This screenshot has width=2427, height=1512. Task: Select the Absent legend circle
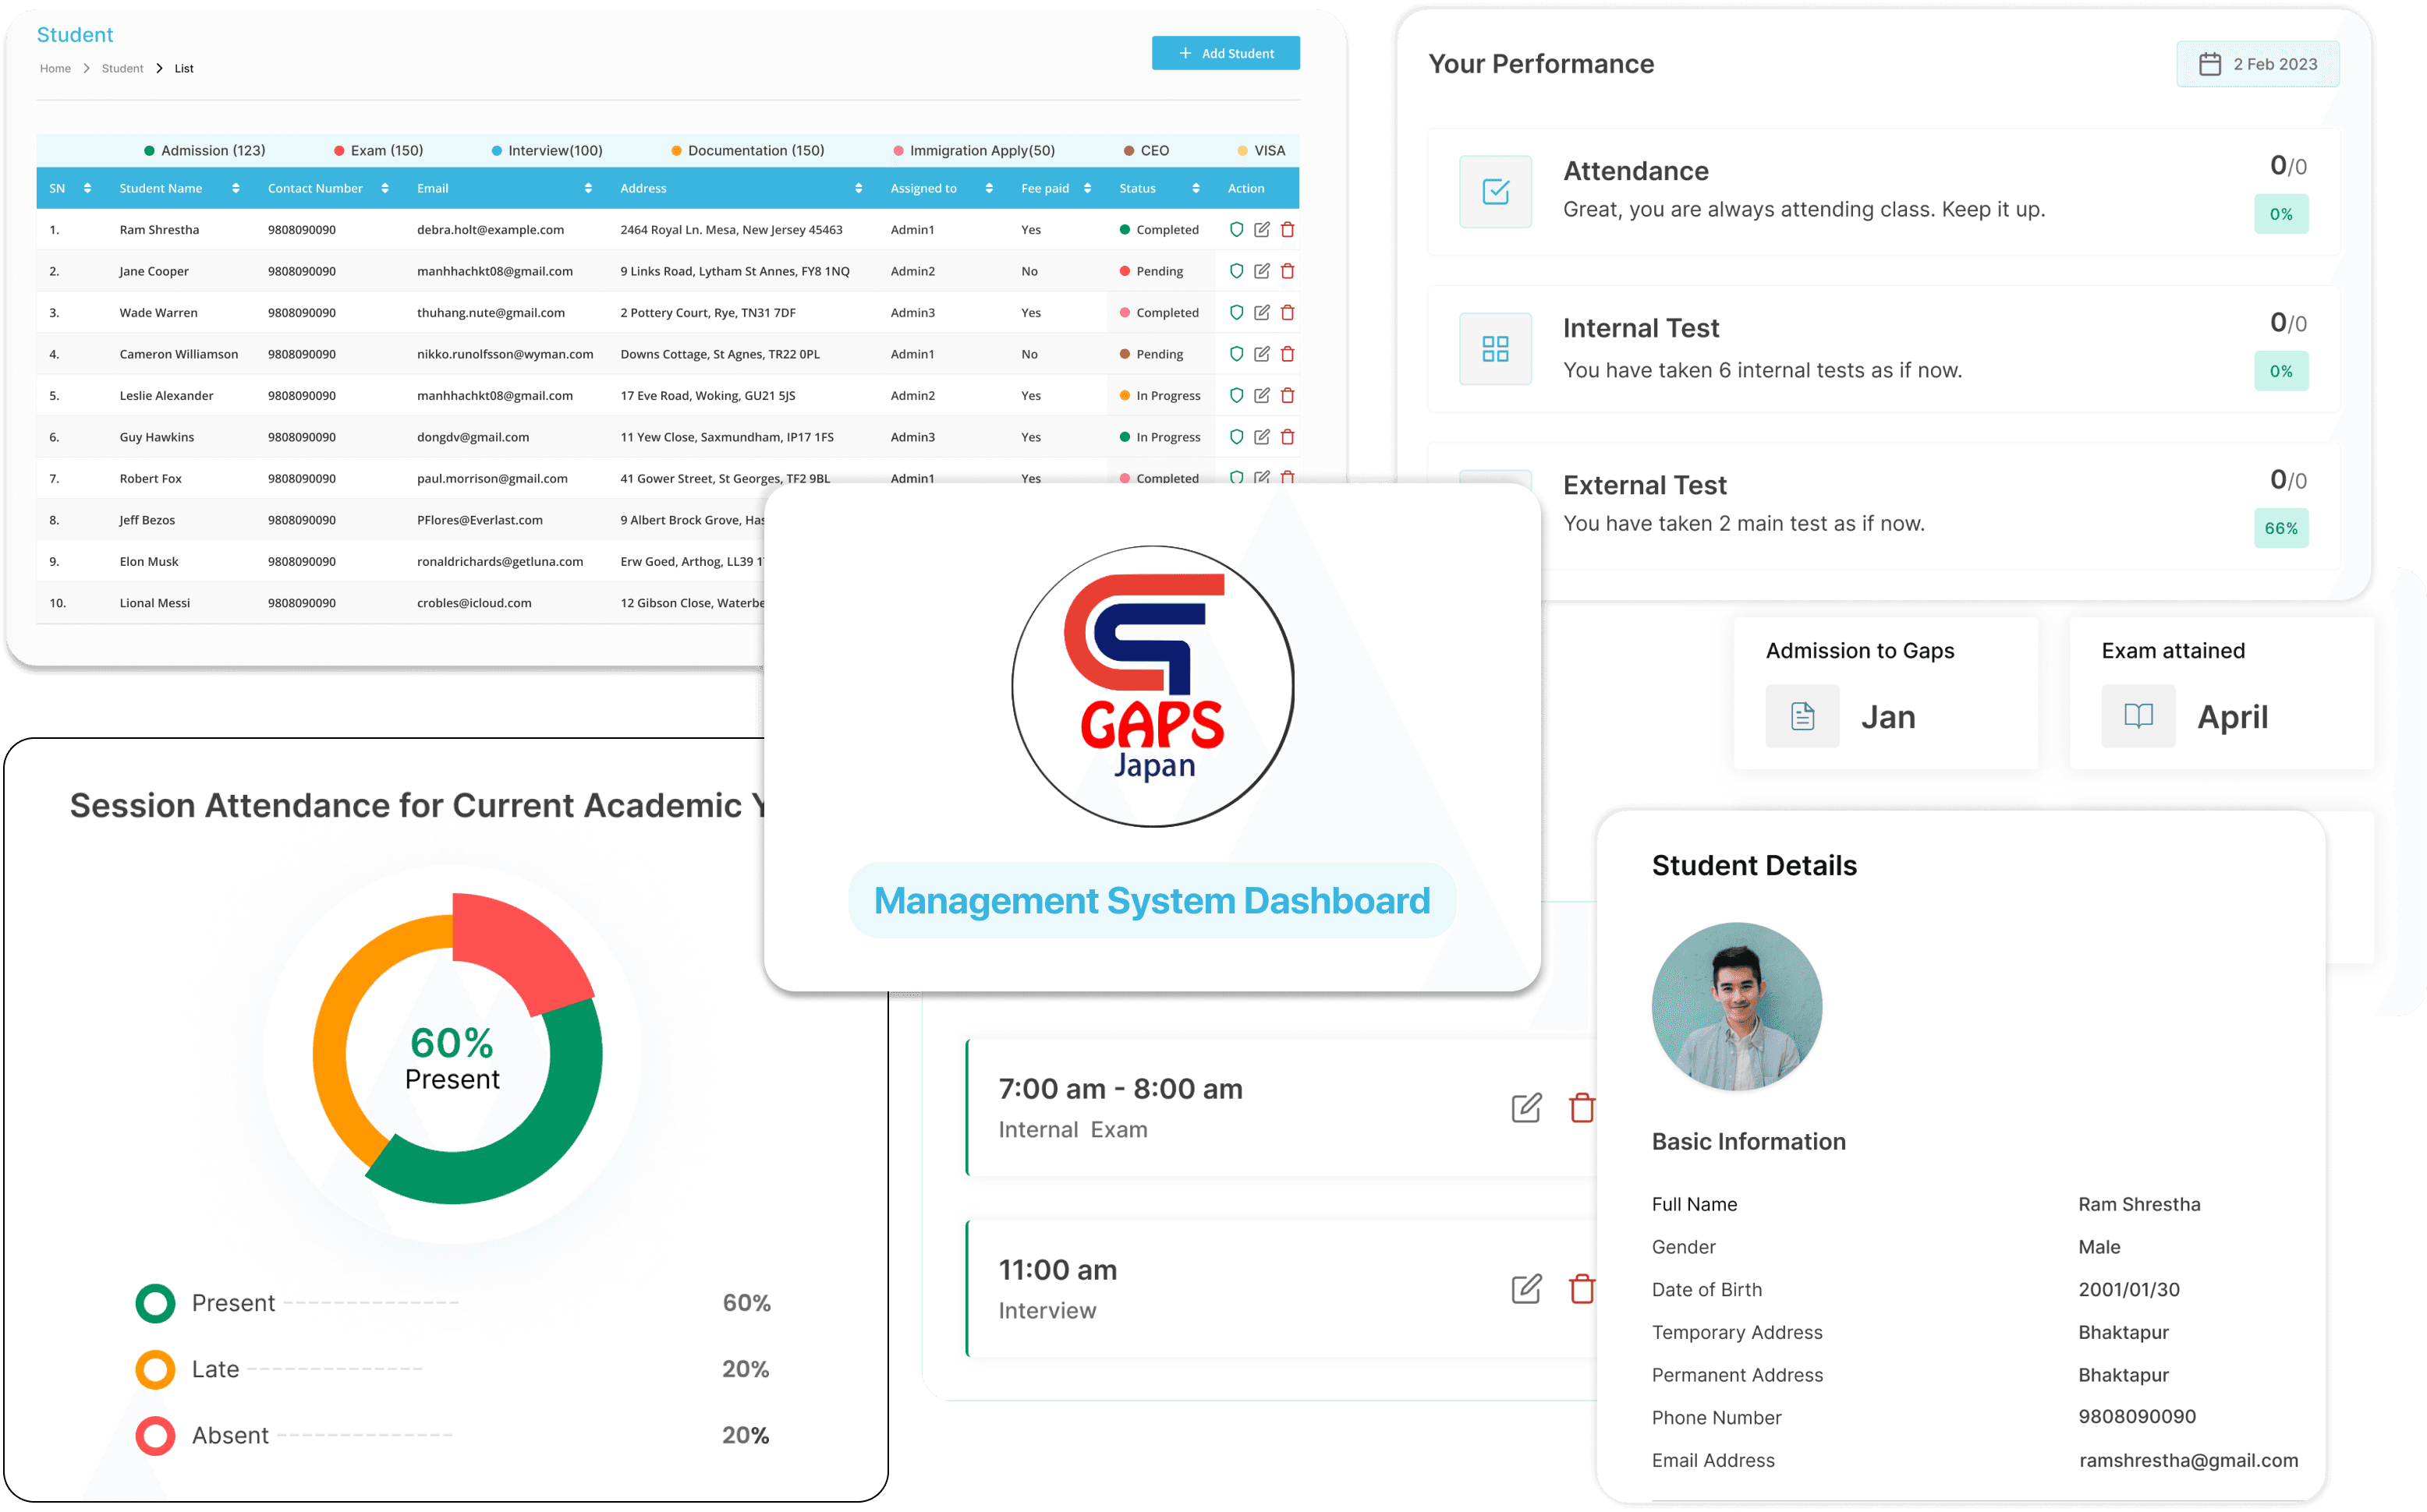click(x=156, y=1435)
